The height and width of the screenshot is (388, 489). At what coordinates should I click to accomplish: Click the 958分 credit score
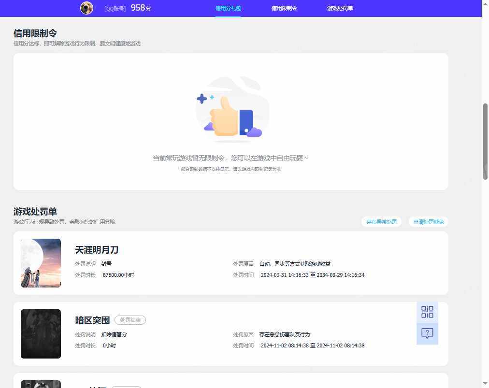pyautogui.click(x=141, y=8)
